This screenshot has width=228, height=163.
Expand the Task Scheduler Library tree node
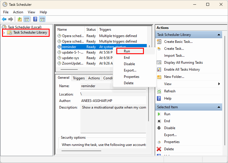(x=4, y=33)
